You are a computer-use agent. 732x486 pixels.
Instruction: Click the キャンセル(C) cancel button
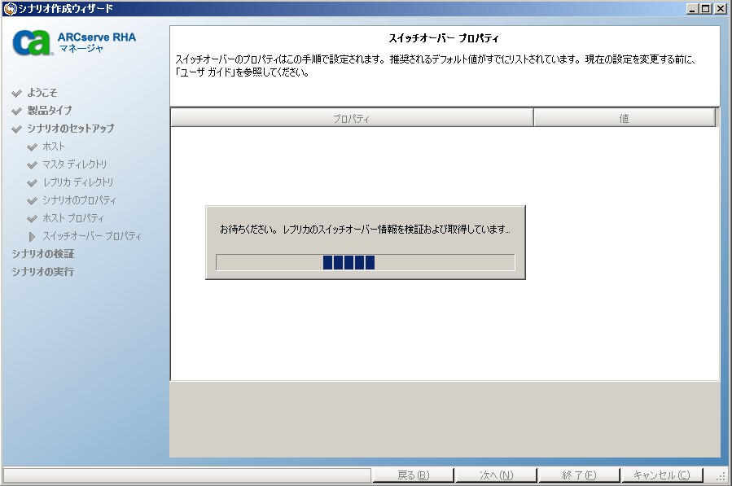coord(661,475)
